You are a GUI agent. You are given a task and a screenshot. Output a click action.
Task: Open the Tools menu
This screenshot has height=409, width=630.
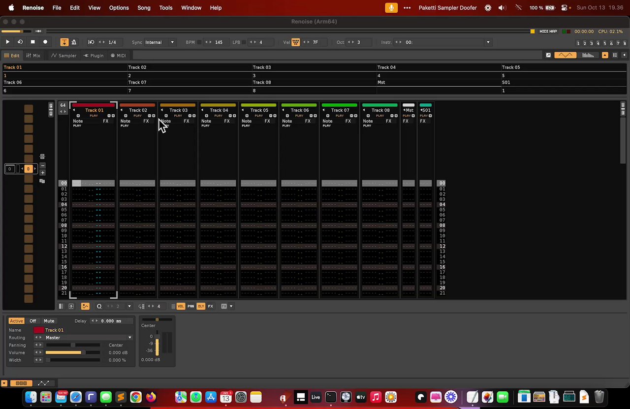166,8
